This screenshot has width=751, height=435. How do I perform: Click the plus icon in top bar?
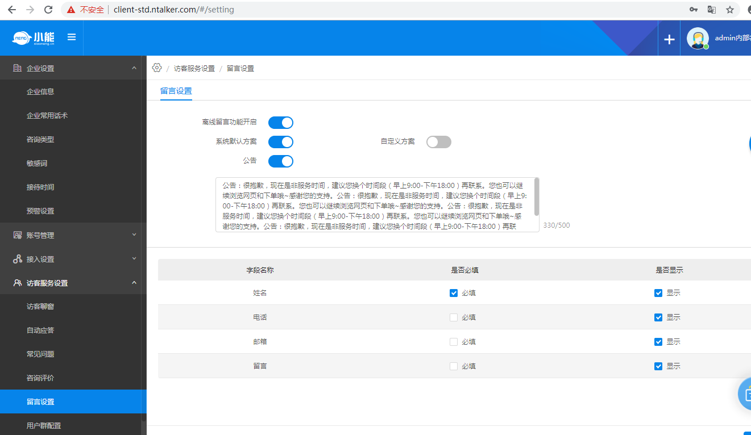[669, 39]
